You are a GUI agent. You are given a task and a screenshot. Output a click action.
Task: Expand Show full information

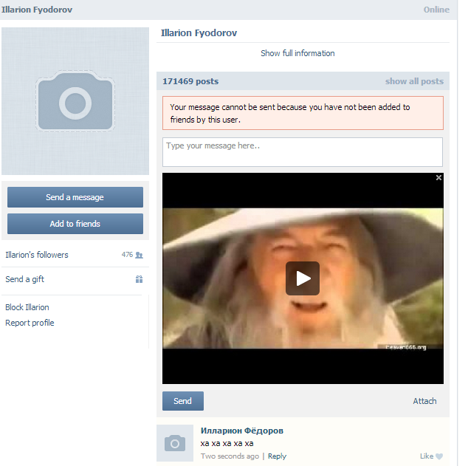(x=297, y=53)
